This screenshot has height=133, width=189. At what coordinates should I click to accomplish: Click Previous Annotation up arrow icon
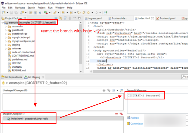pyautogui.click(x=71, y=13)
